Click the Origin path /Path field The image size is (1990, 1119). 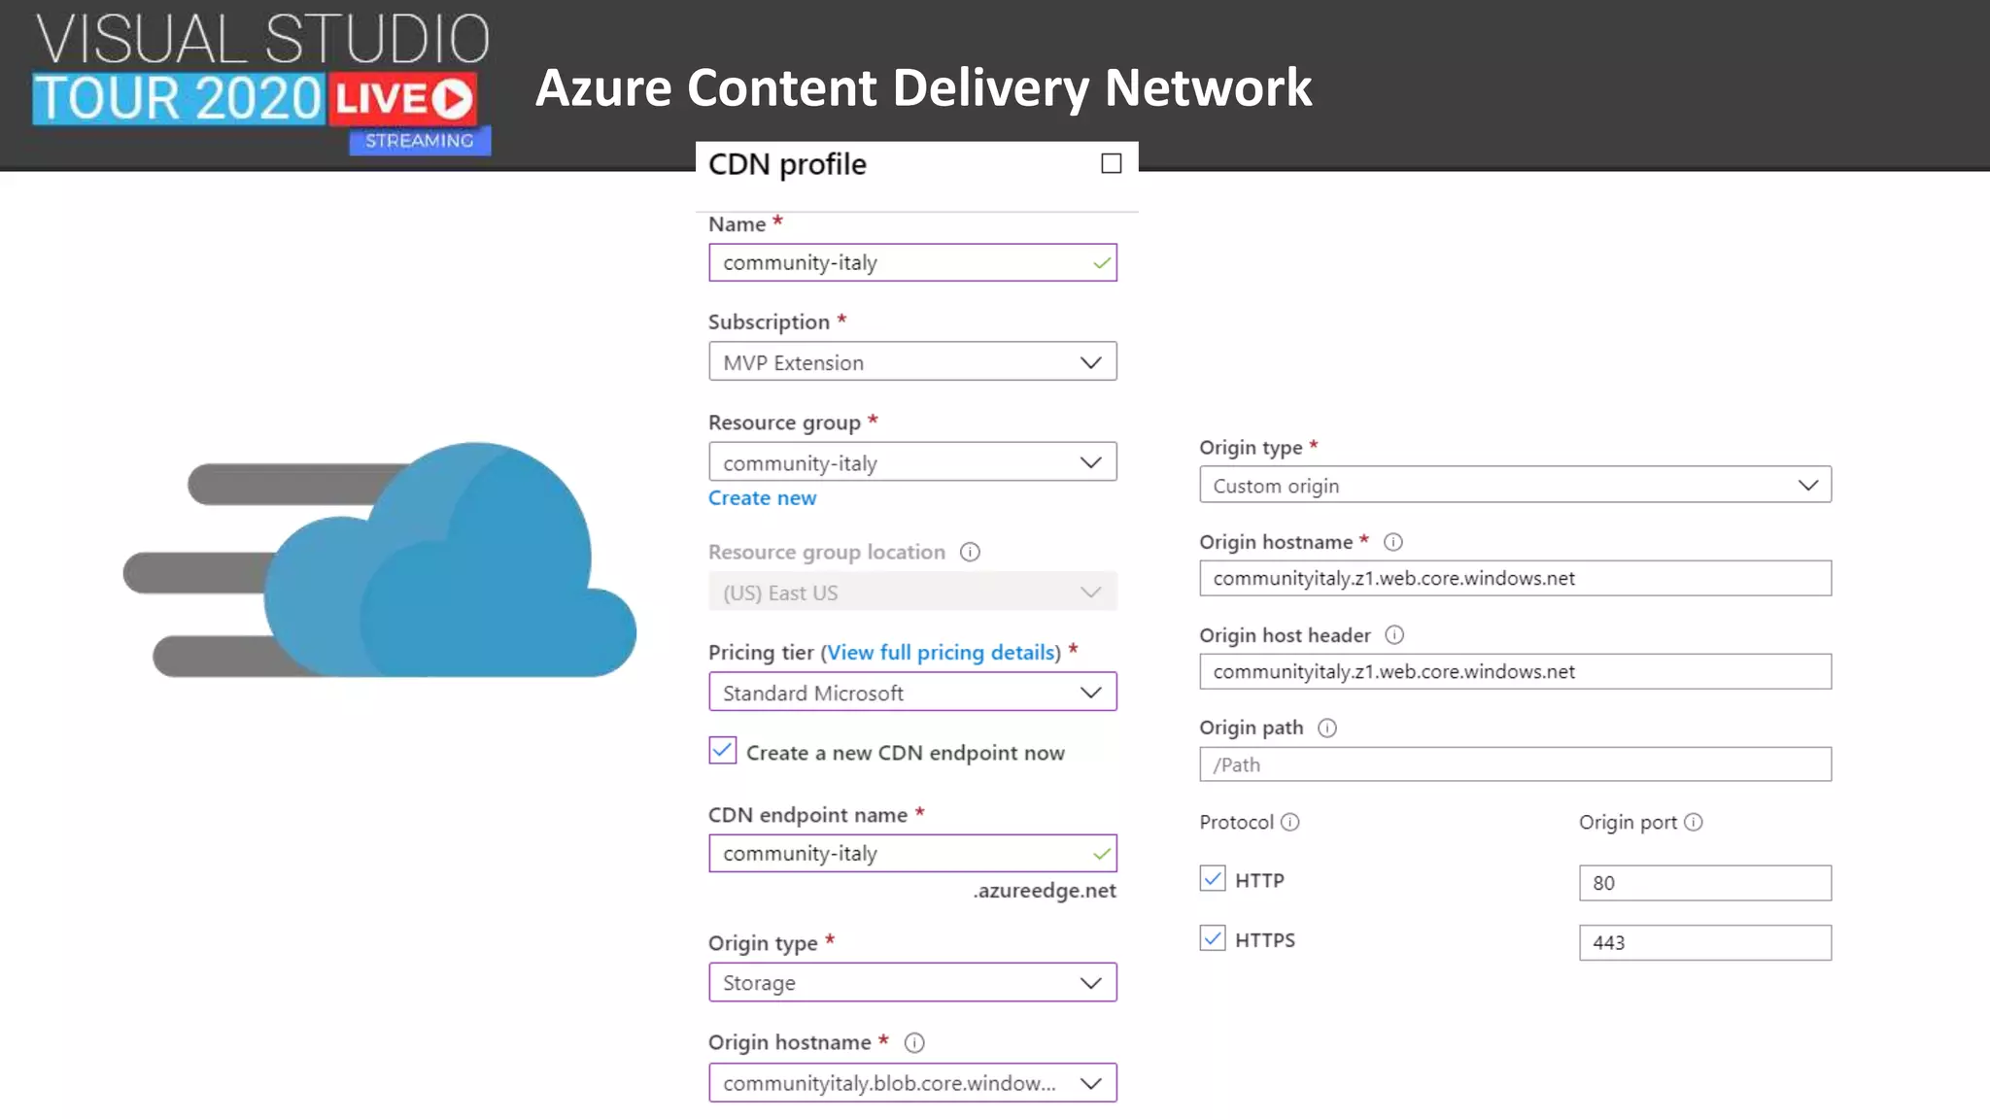(x=1515, y=764)
